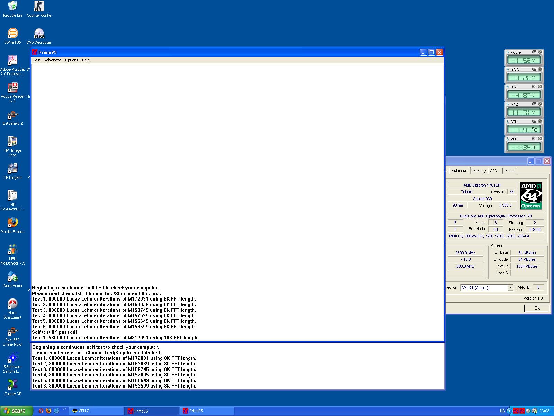Switch to the About tab in CPU-Z
554x416 pixels.
point(509,171)
